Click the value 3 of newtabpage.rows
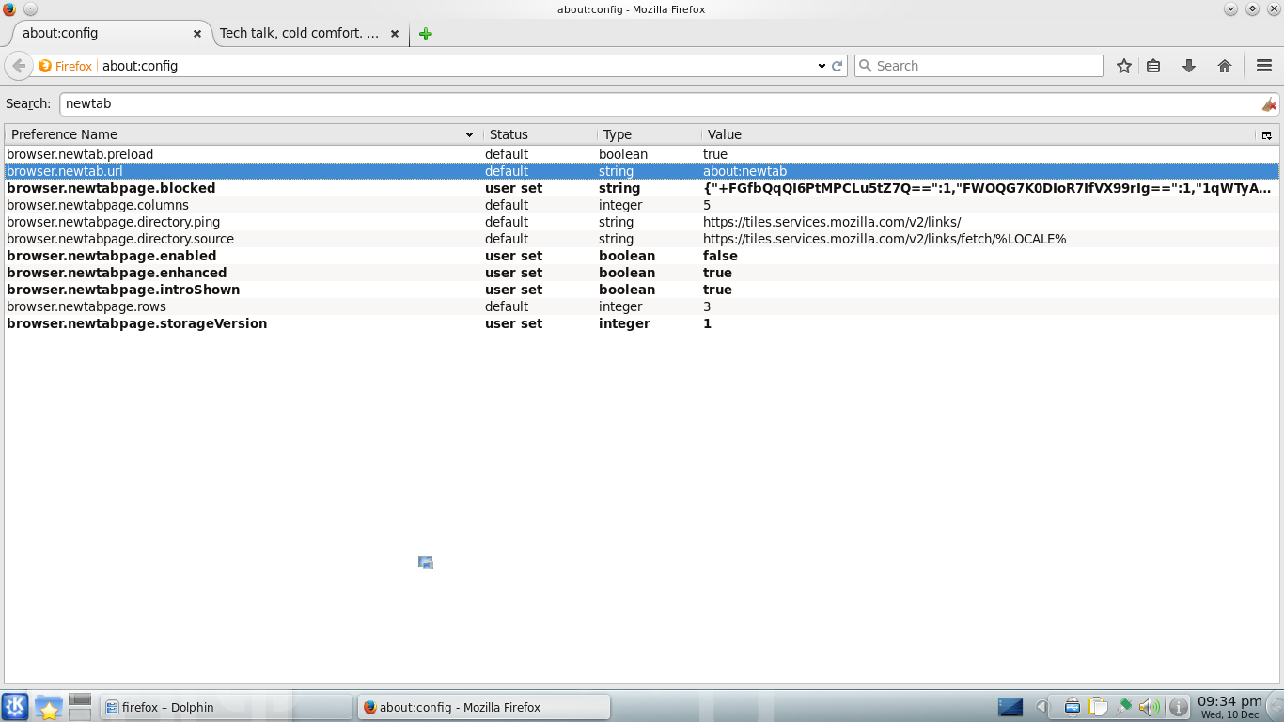The height and width of the screenshot is (722, 1284). (707, 306)
